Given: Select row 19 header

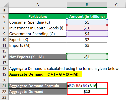Looking at the screenshot, I should point(4,74).
